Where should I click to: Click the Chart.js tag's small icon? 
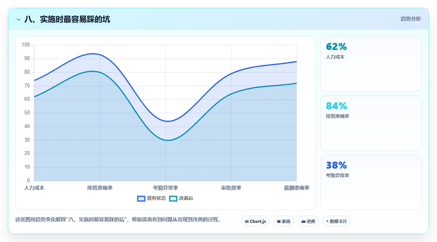click(x=247, y=222)
